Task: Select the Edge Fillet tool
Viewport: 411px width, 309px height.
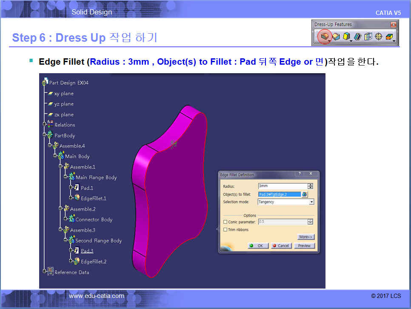Action: (x=325, y=37)
